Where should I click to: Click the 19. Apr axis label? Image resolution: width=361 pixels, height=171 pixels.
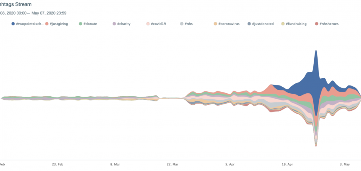288,164
